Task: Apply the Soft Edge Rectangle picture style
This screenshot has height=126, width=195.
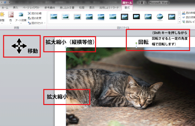Action: (x=113, y=17)
